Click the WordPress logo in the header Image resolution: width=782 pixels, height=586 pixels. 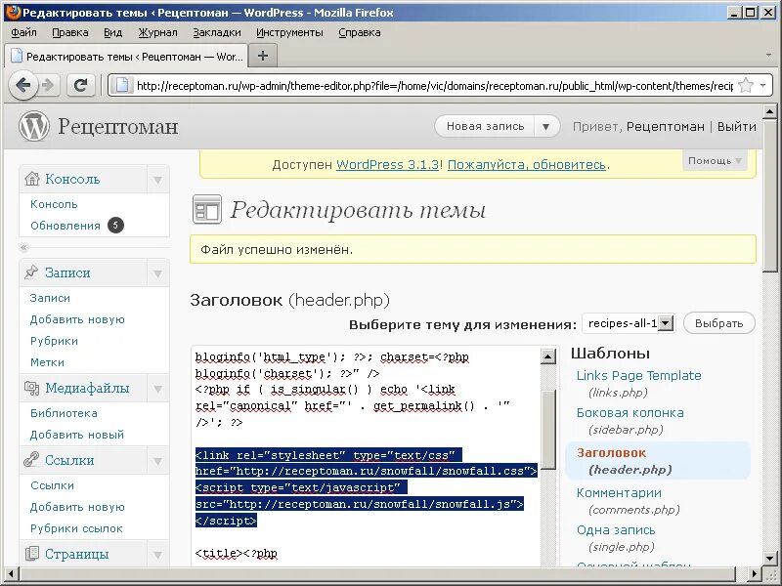(34, 126)
